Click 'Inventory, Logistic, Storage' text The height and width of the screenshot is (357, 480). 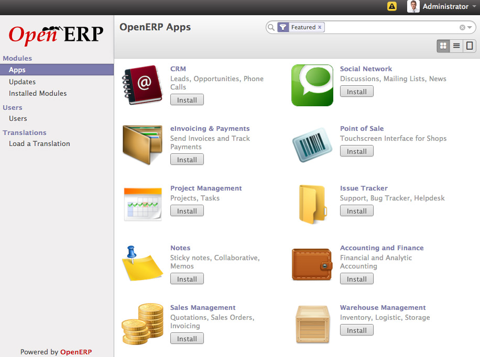pyautogui.click(x=385, y=317)
